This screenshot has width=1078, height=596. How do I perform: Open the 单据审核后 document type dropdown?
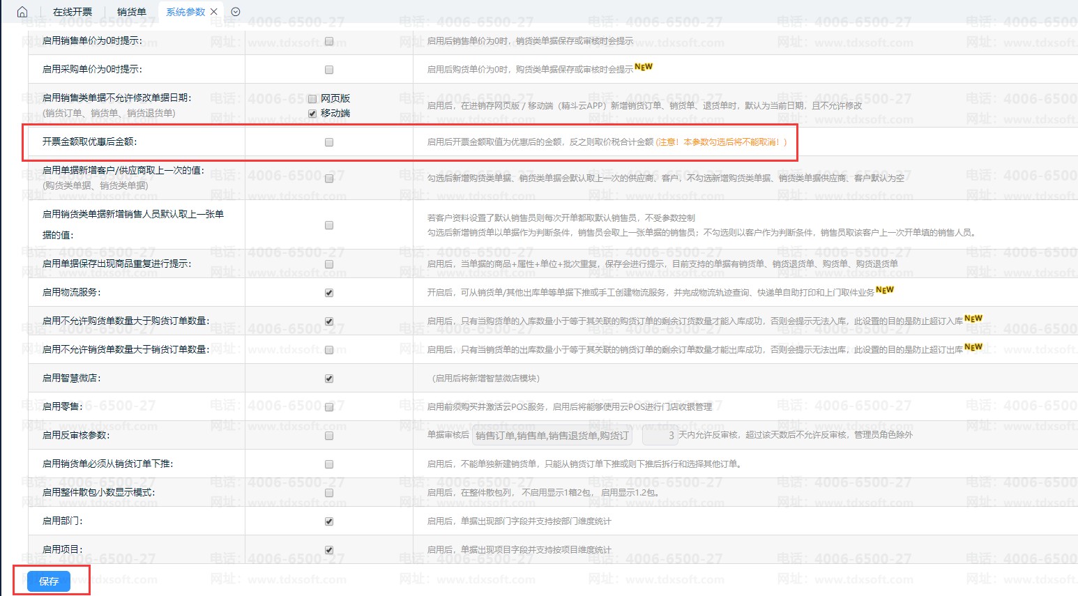click(552, 436)
